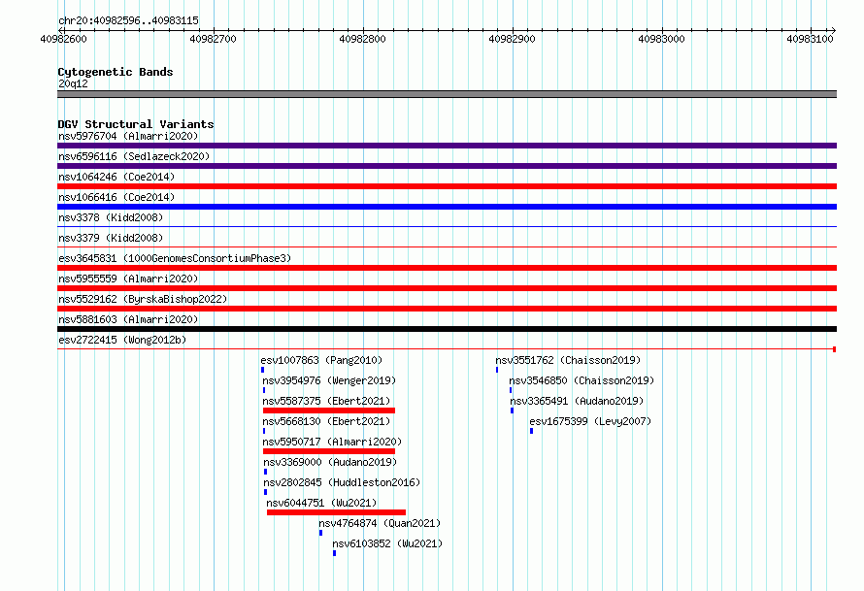Click the chr20:40982596..40983115 region label
Image resolution: width=864 pixels, height=591 pixels.
[128, 20]
